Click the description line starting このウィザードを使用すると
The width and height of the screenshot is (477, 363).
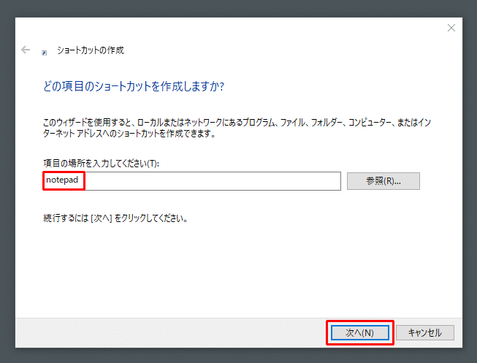[241, 123]
